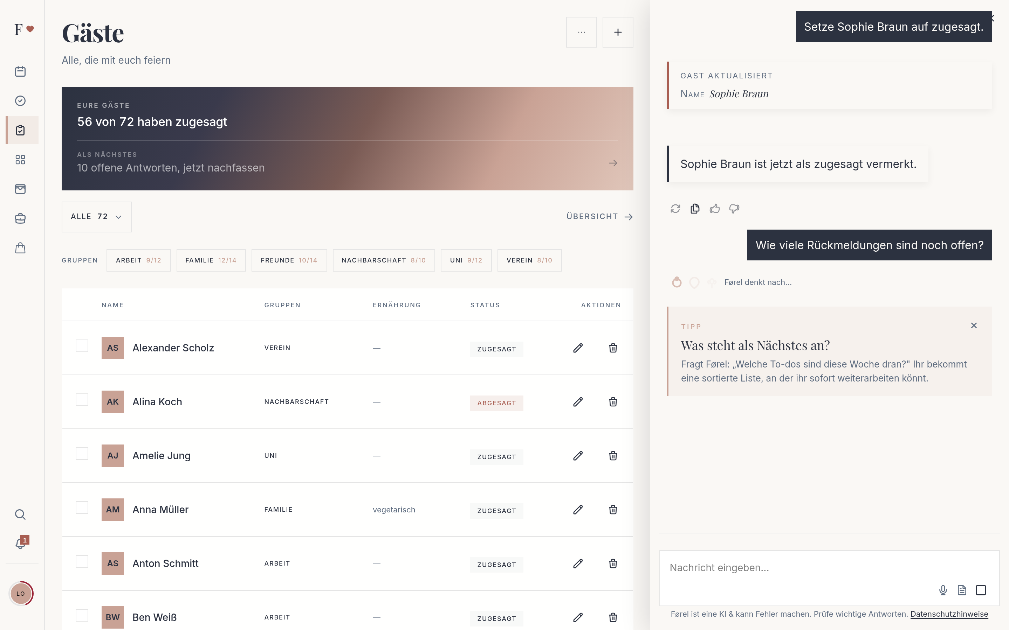Filter by the UNI group chip
This screenshot has width=1009, height=630.
[x=466, y=260]
